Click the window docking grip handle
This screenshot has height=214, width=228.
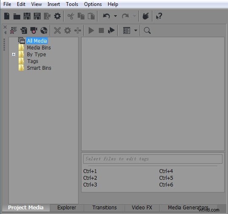pyautogui.click(x=4, y=44)
